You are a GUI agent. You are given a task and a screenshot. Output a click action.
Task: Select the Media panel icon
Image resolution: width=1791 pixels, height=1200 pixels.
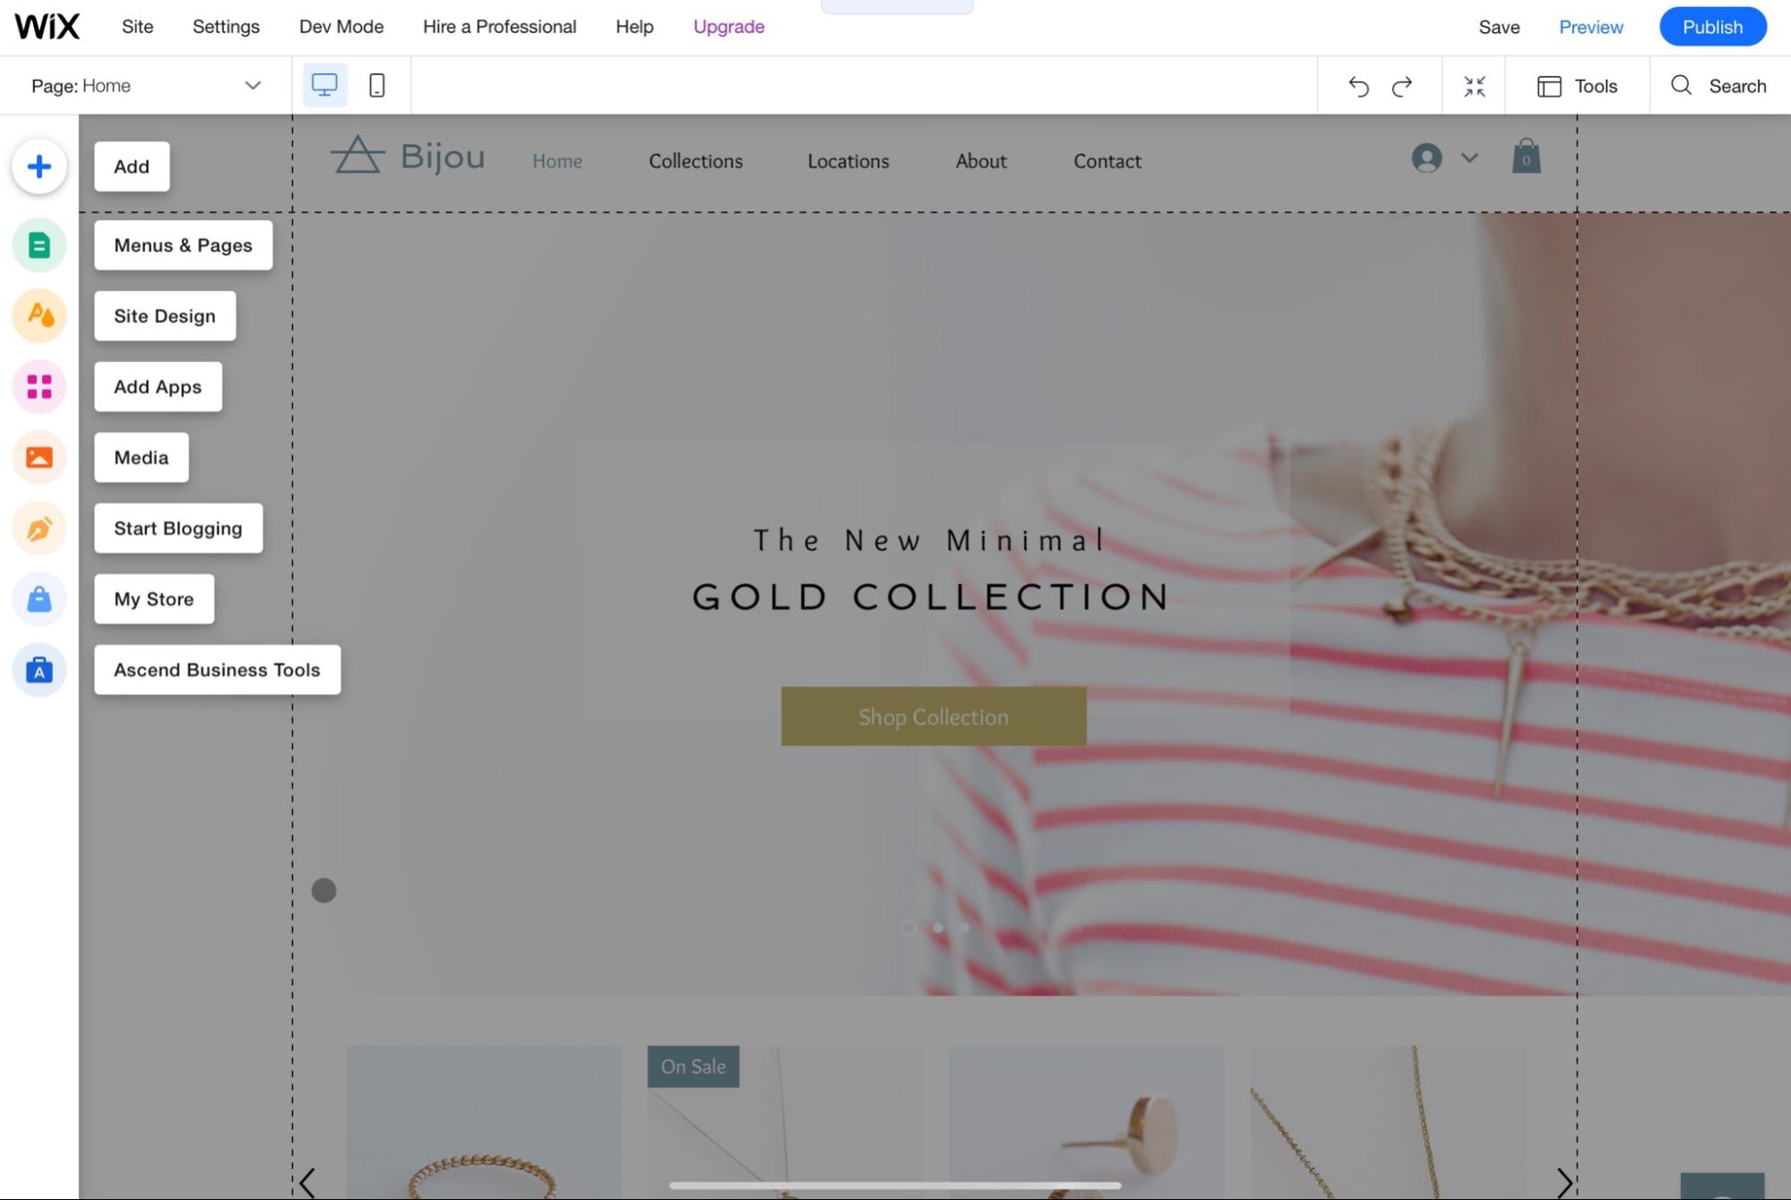[x=39, y=457]
